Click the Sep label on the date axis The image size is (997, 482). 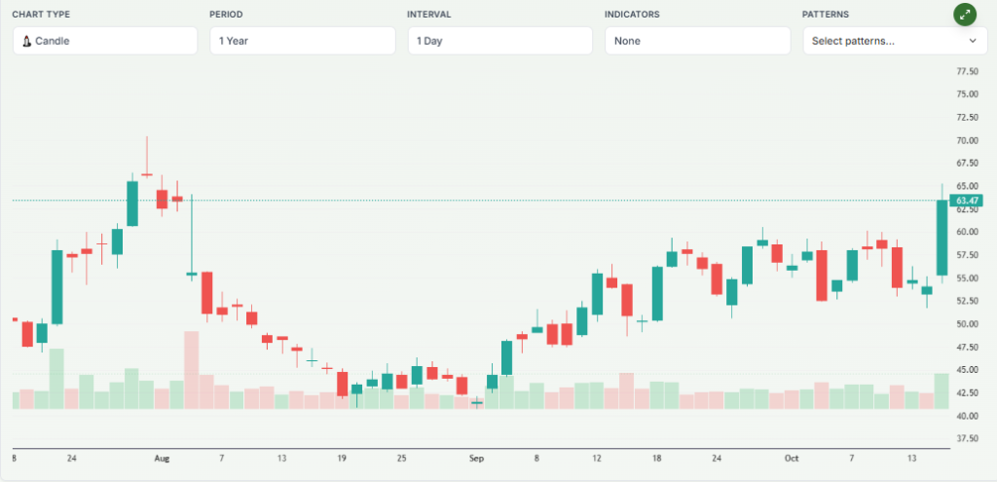(476, 458)
